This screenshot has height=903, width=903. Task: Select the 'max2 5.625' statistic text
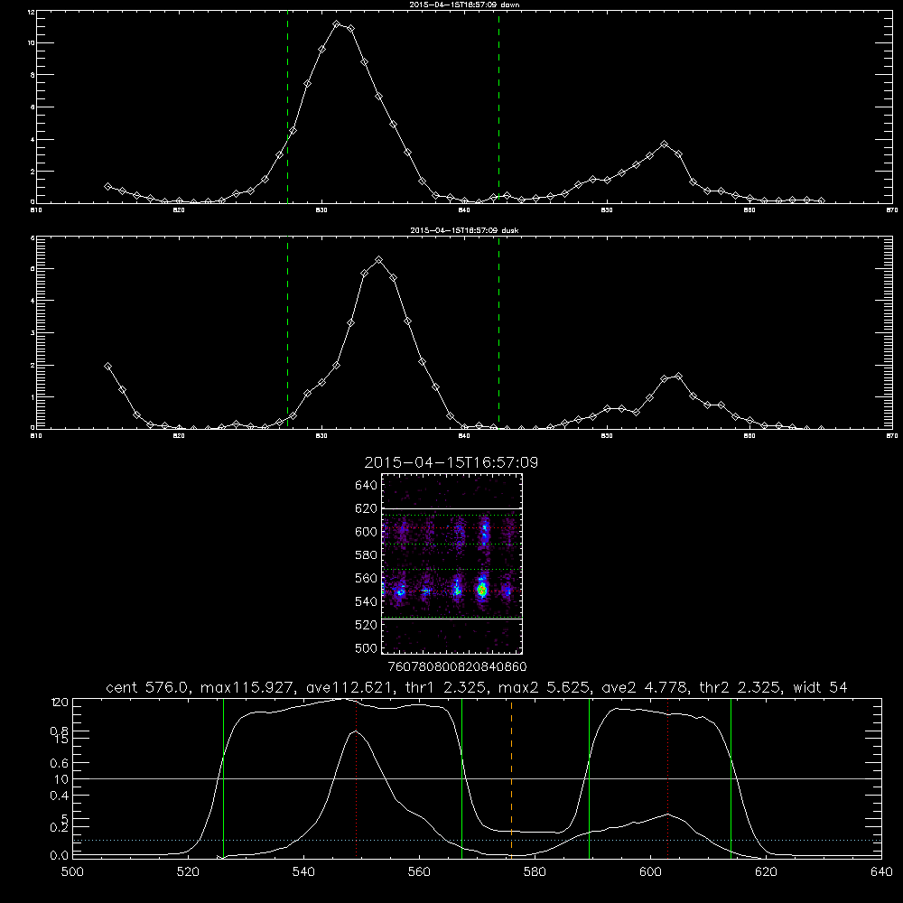tap(545, 687)
